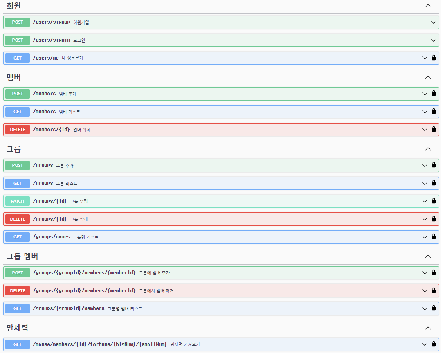Image resolution: width=441 pixels, height=353 pixels.
Task: Expand chevron on POST /users/signup
Action: [434, 22]
